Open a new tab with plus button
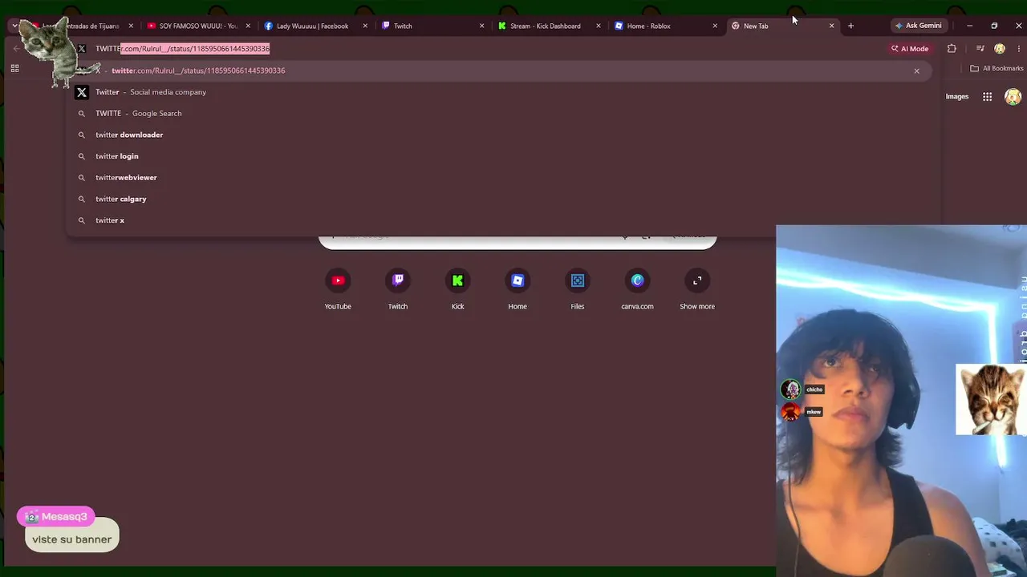Screen dimensions: 1027x577 pyautogui.click(x=850, y=26)
